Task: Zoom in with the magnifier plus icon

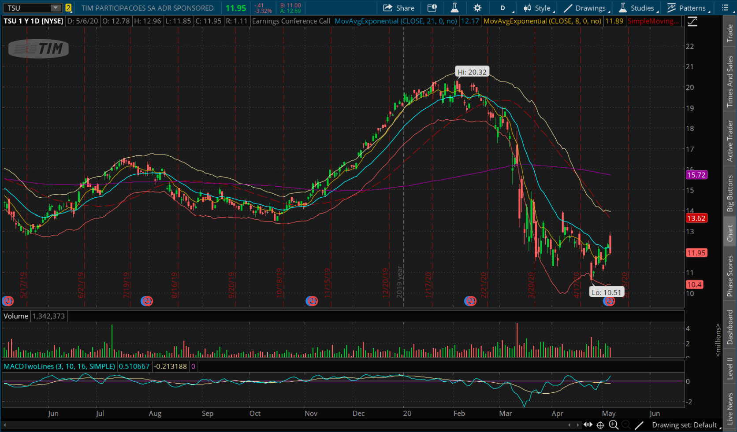Action: coord(613,425)
